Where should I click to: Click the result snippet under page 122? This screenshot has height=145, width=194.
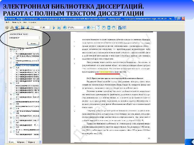click(27, 102)
